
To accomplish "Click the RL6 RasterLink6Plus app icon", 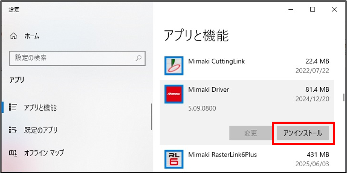I will click(174, 159).
